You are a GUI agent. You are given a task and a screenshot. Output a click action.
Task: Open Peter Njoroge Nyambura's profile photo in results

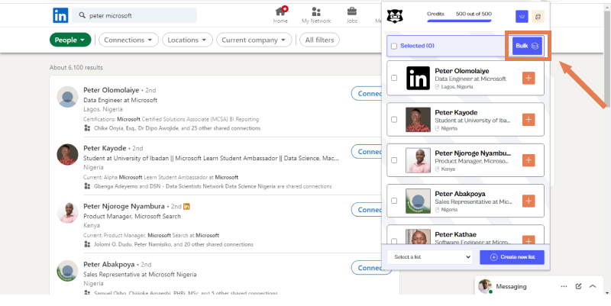67,213
